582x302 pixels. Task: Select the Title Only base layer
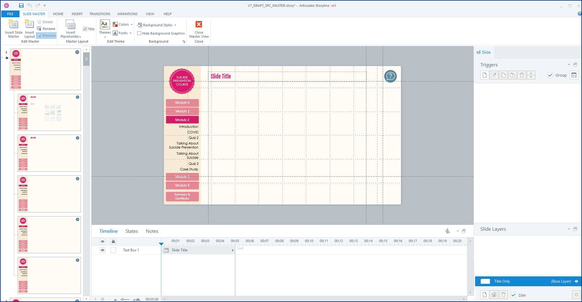click(528, 281)
